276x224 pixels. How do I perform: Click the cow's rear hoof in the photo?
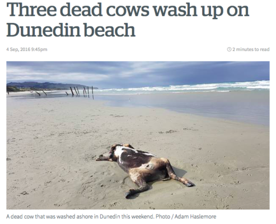click(x=190, y=184)
